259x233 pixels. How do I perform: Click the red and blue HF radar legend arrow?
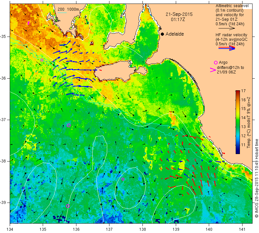tap(227, 48)
